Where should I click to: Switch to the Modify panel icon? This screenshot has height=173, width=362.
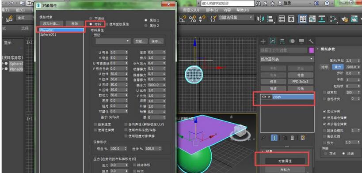pyautogui.click(x=273, y=41)
